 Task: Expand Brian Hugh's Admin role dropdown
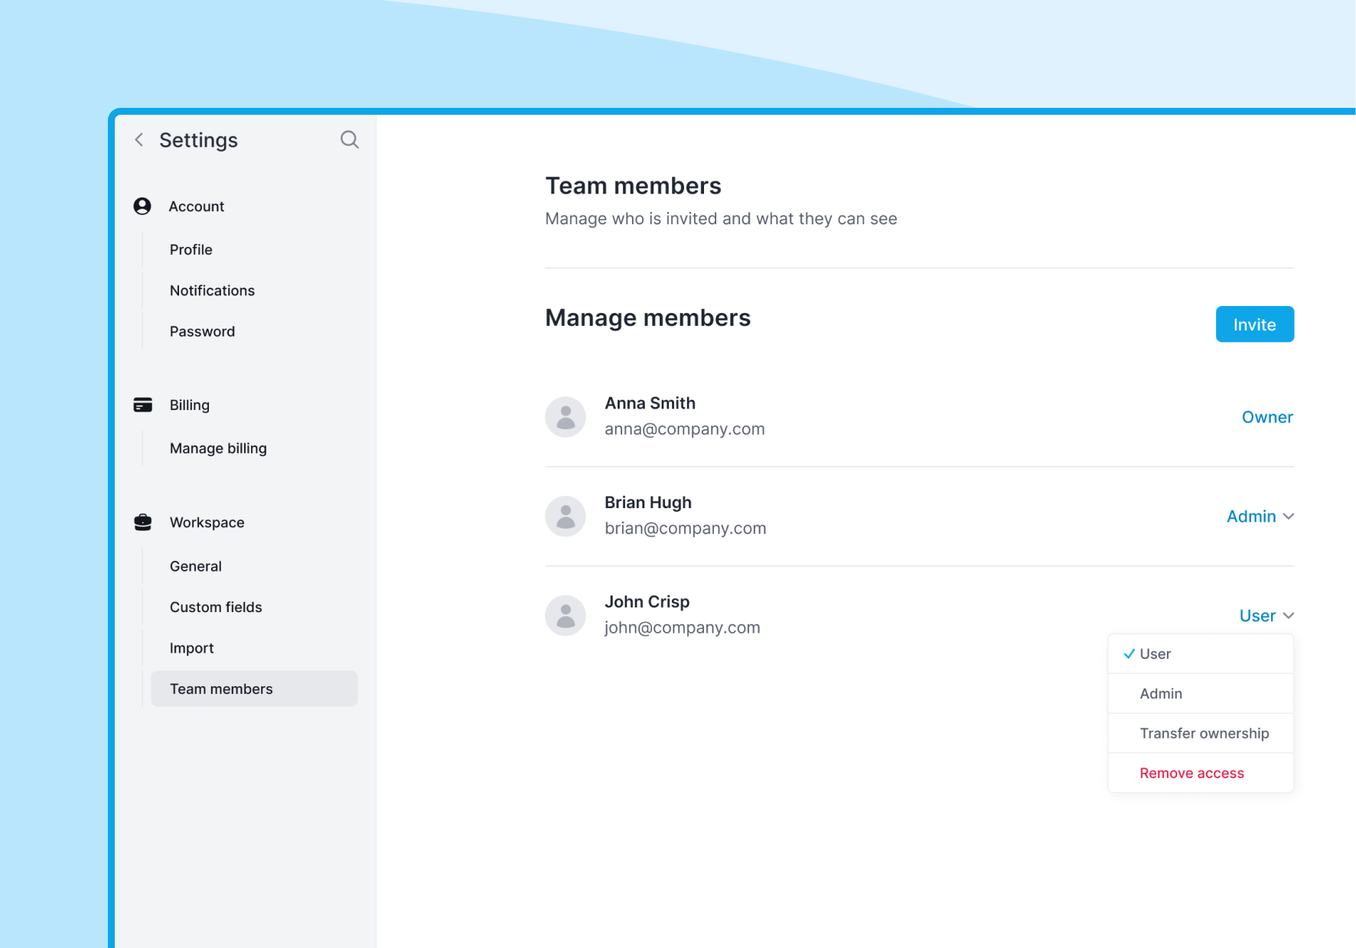[x=1260, y=516]
